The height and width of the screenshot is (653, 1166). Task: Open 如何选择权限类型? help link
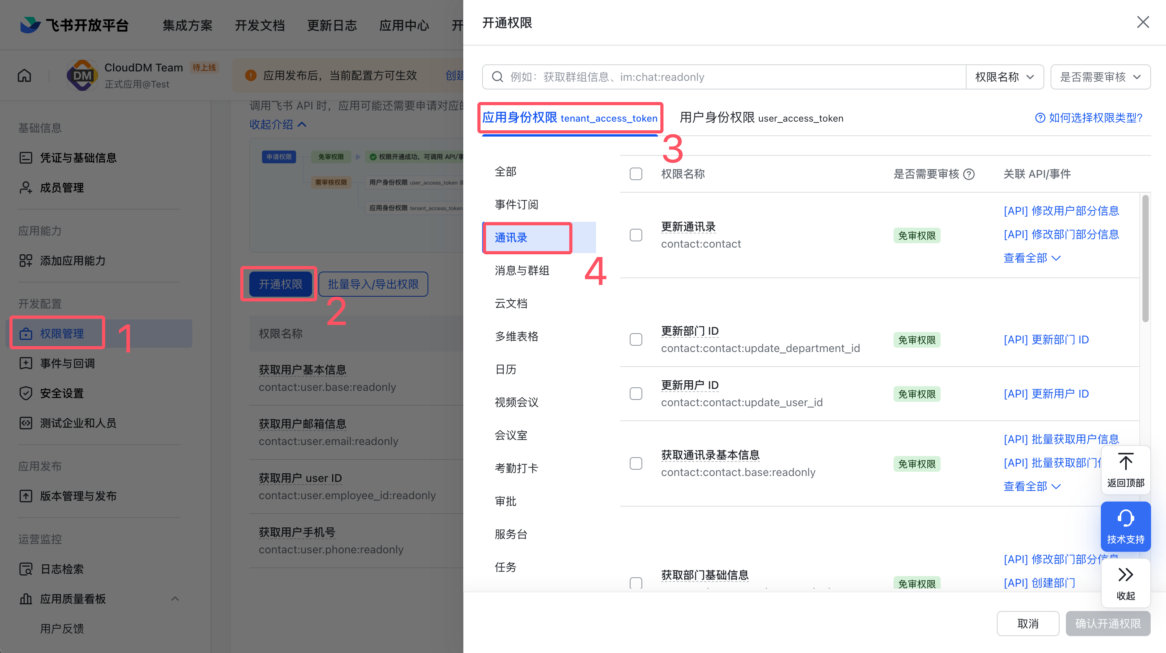tap(1089, 118)
